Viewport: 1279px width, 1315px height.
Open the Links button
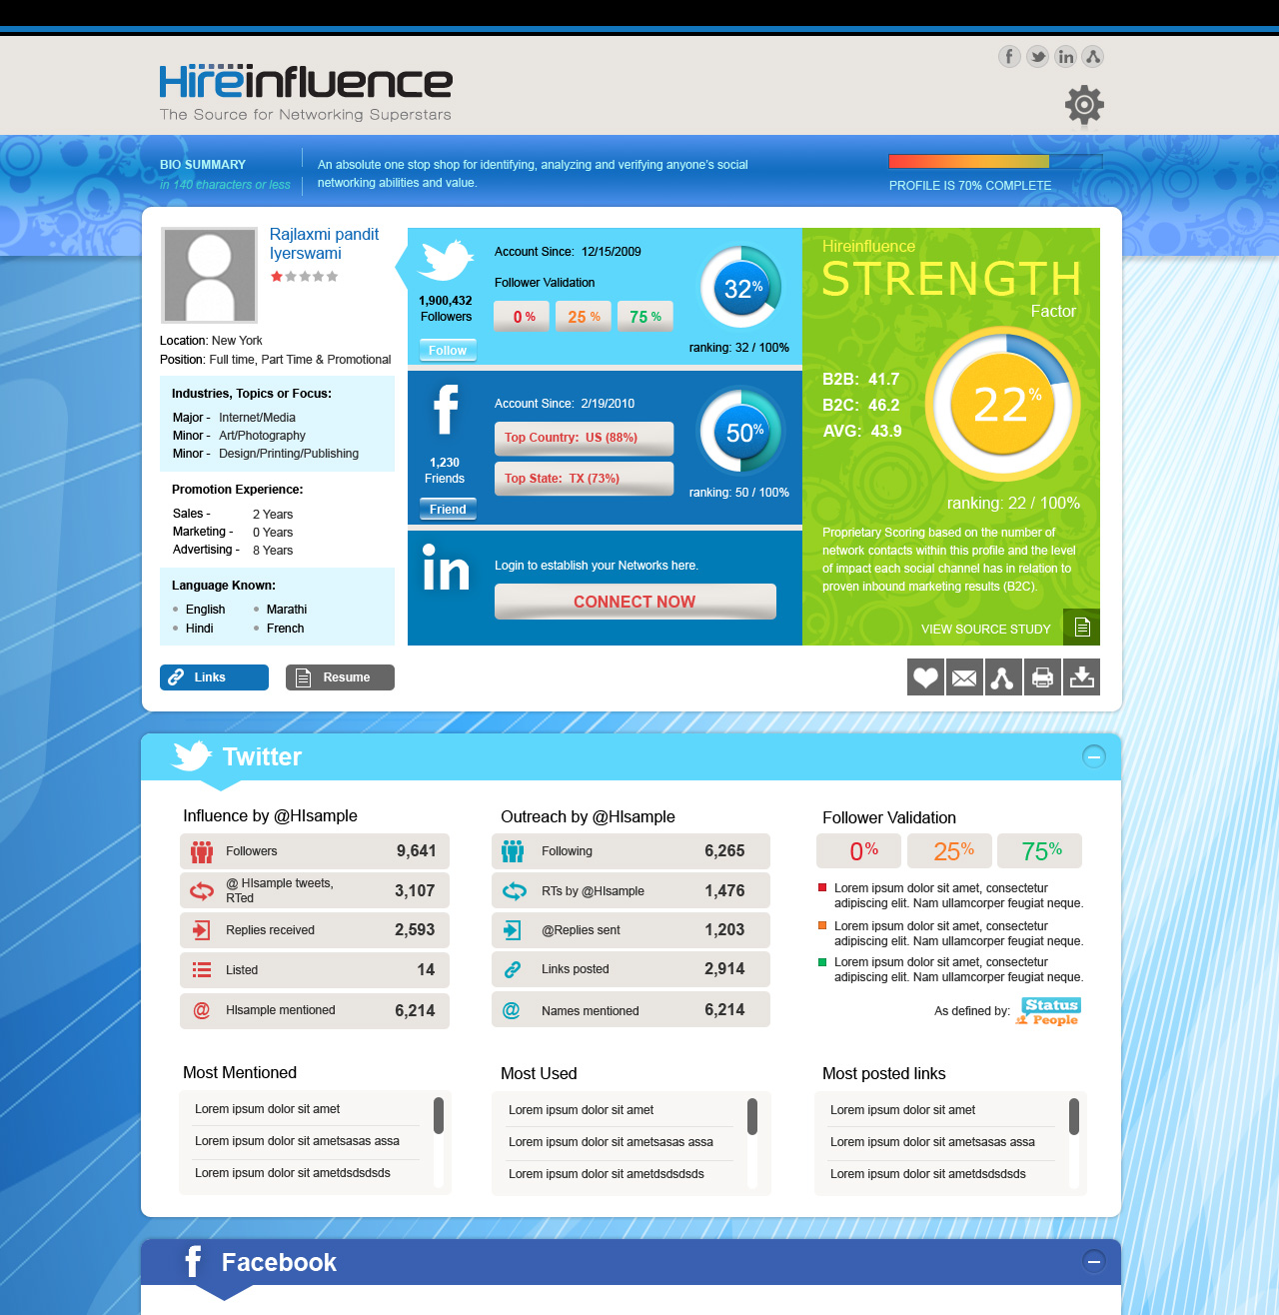tap(214, 677)
